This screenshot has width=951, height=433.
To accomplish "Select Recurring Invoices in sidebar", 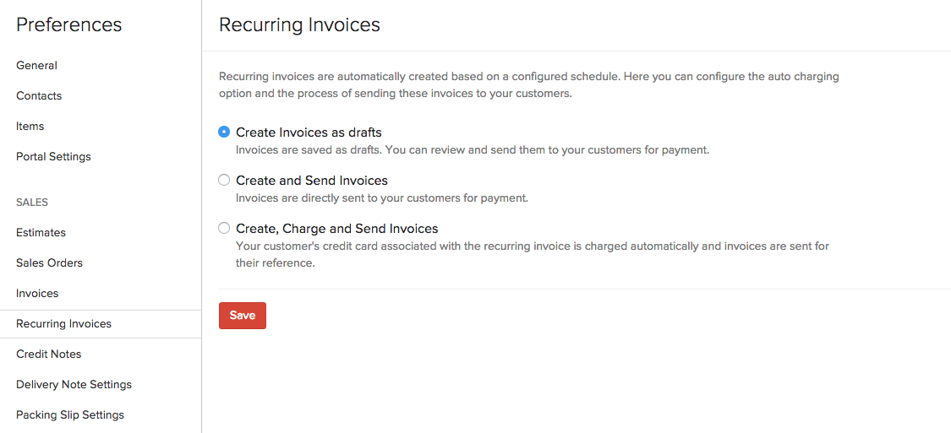I will (x=63, y=323).
